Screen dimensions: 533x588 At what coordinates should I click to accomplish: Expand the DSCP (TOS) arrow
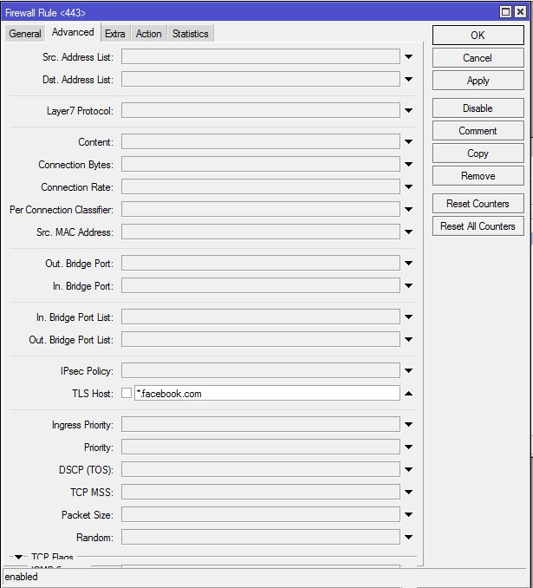(408, 470)
